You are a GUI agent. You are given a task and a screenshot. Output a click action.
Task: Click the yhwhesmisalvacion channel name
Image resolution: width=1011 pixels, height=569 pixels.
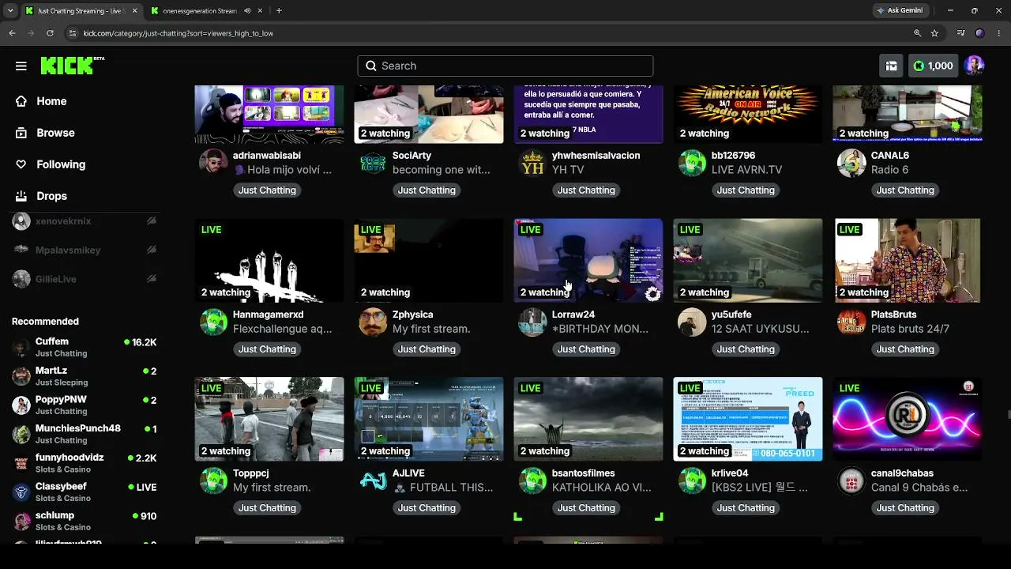(596, 156)
